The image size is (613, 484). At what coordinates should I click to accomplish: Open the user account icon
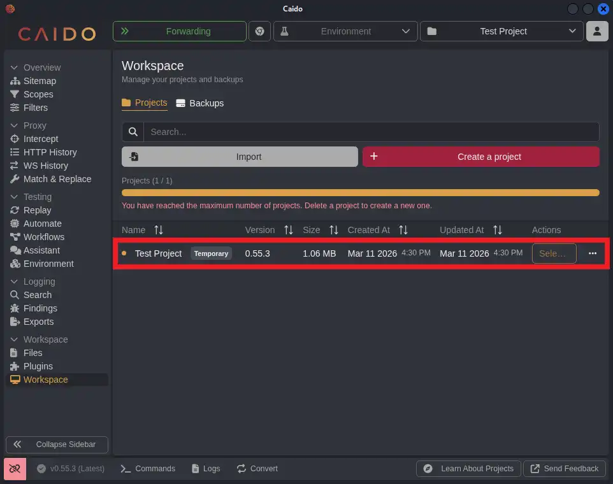coord(597,31)
